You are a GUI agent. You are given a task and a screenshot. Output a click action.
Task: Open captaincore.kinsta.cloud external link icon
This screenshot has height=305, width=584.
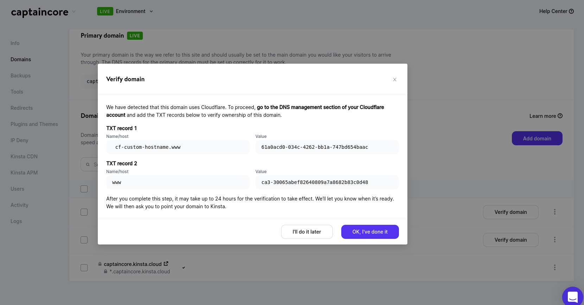tap(166, 263)
